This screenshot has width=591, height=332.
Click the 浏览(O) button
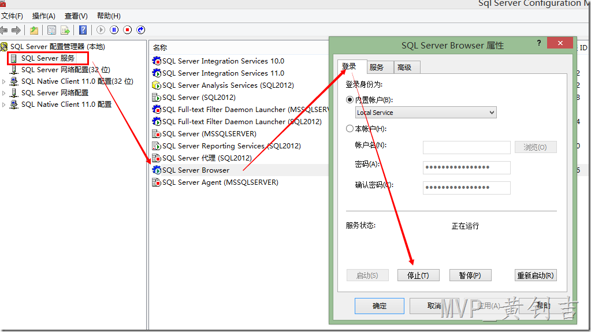coord(536,147)
